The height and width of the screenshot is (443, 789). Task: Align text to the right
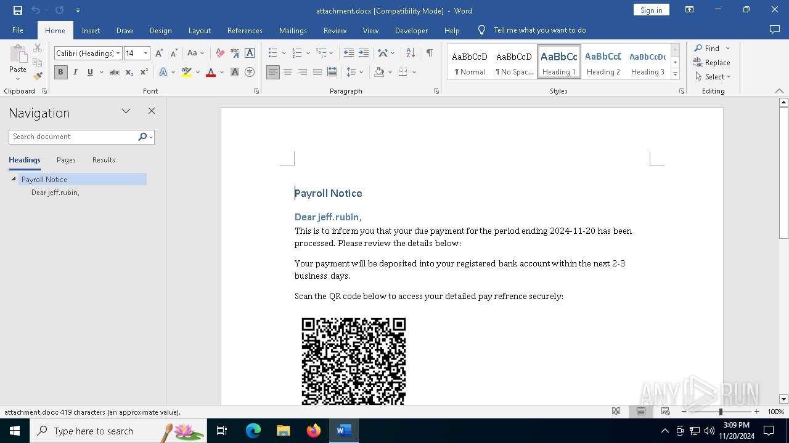[x=303, y=72]
